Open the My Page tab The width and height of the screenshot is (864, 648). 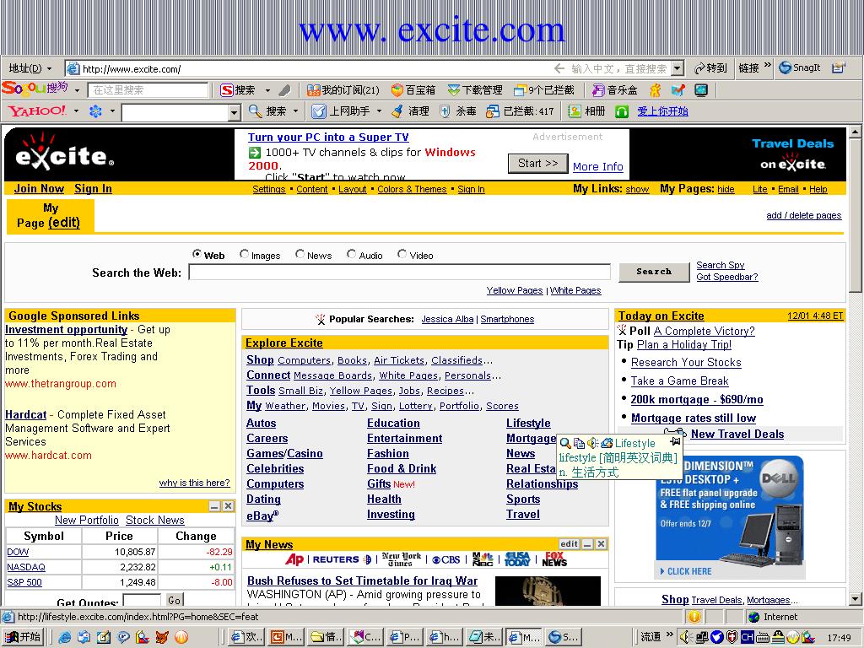pyautogui.click(x=50, y=215)
